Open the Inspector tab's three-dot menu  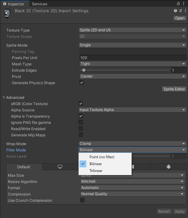(184, 4)
